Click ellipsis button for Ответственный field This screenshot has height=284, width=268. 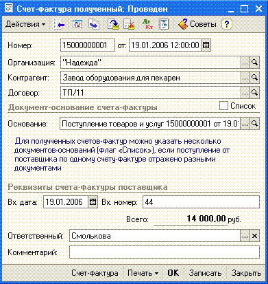click(x=245, y=236)
